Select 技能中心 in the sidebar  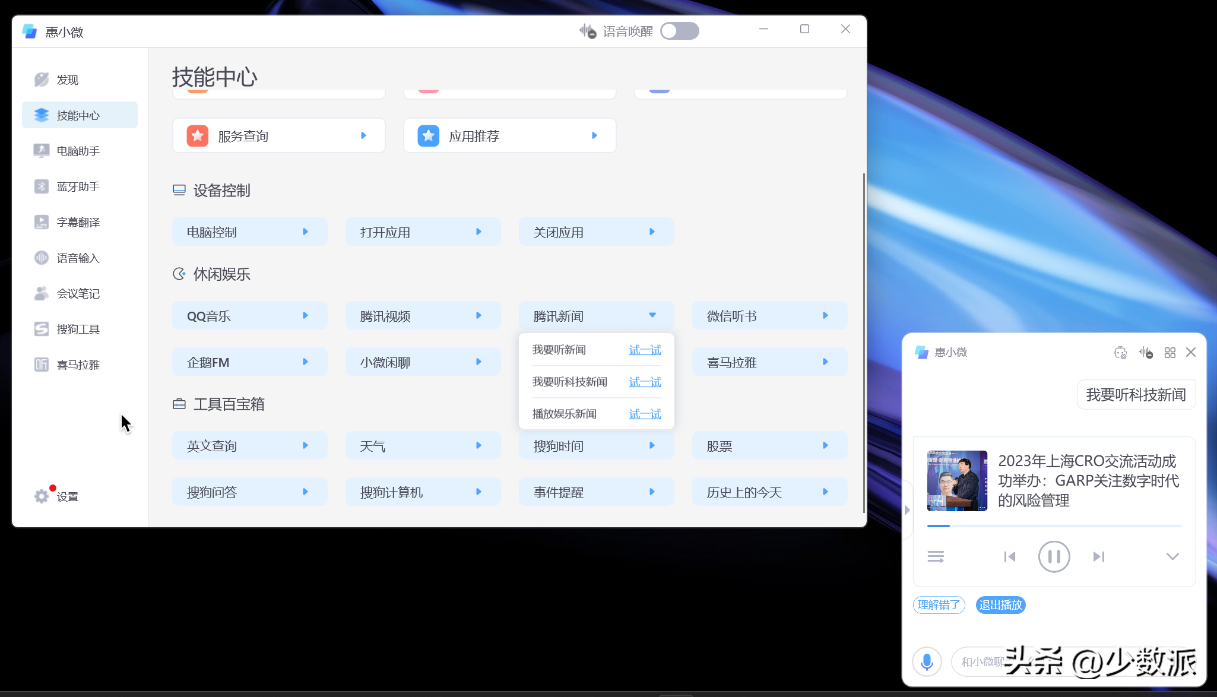[x=80, y=115]
